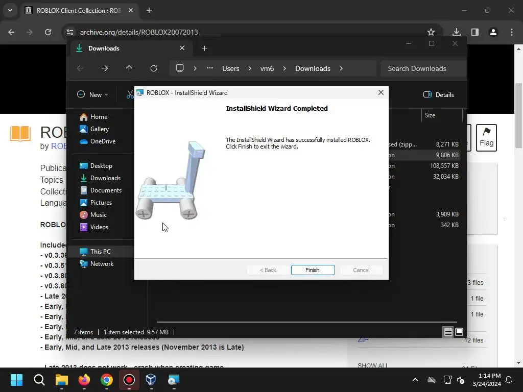Viewport: 523px width, 392px height.
Task: Select the ROBLOX Client Collection Chrome tab
Action: (x=79, y=11)
